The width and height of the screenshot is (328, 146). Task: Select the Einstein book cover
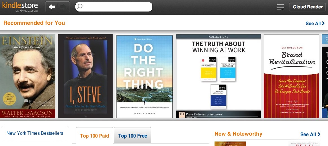[x=27, y=76]
